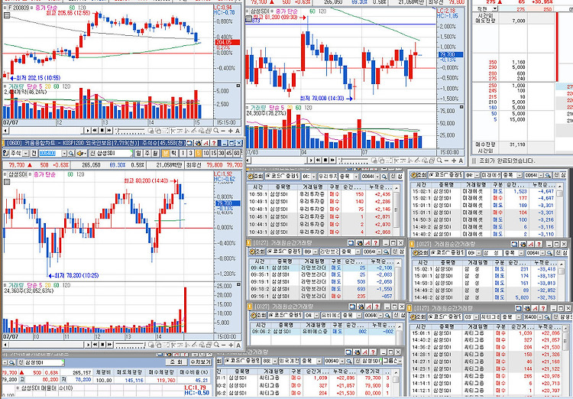Select 코드 radio button in 삼성 broker window

pos(432,252)
